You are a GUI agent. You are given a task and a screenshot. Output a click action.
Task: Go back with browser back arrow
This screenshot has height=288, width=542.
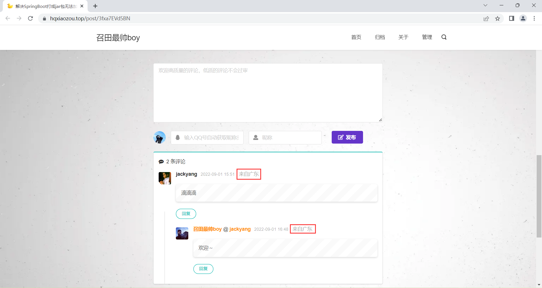click(x=8, y=18)
